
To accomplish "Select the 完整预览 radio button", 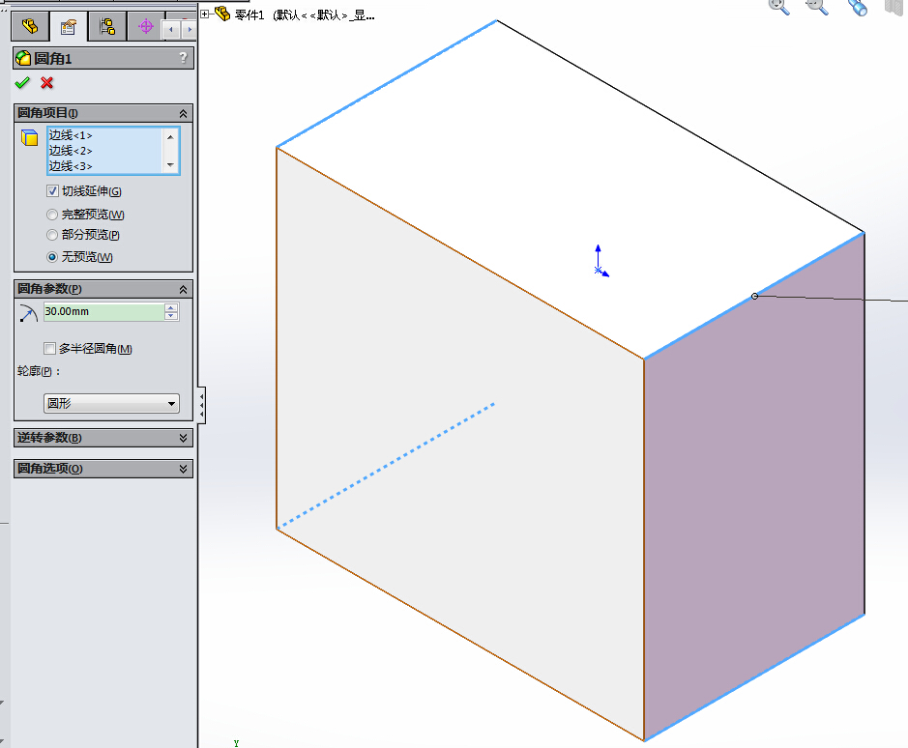I will pos(52,215).
